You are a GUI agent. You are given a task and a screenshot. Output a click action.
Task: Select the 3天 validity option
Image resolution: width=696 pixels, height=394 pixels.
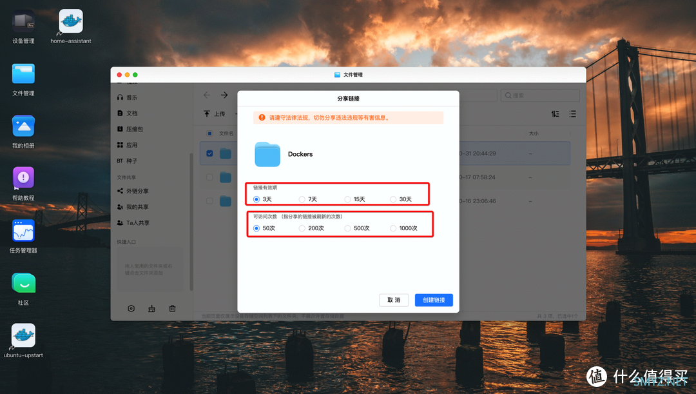point(256,199)
